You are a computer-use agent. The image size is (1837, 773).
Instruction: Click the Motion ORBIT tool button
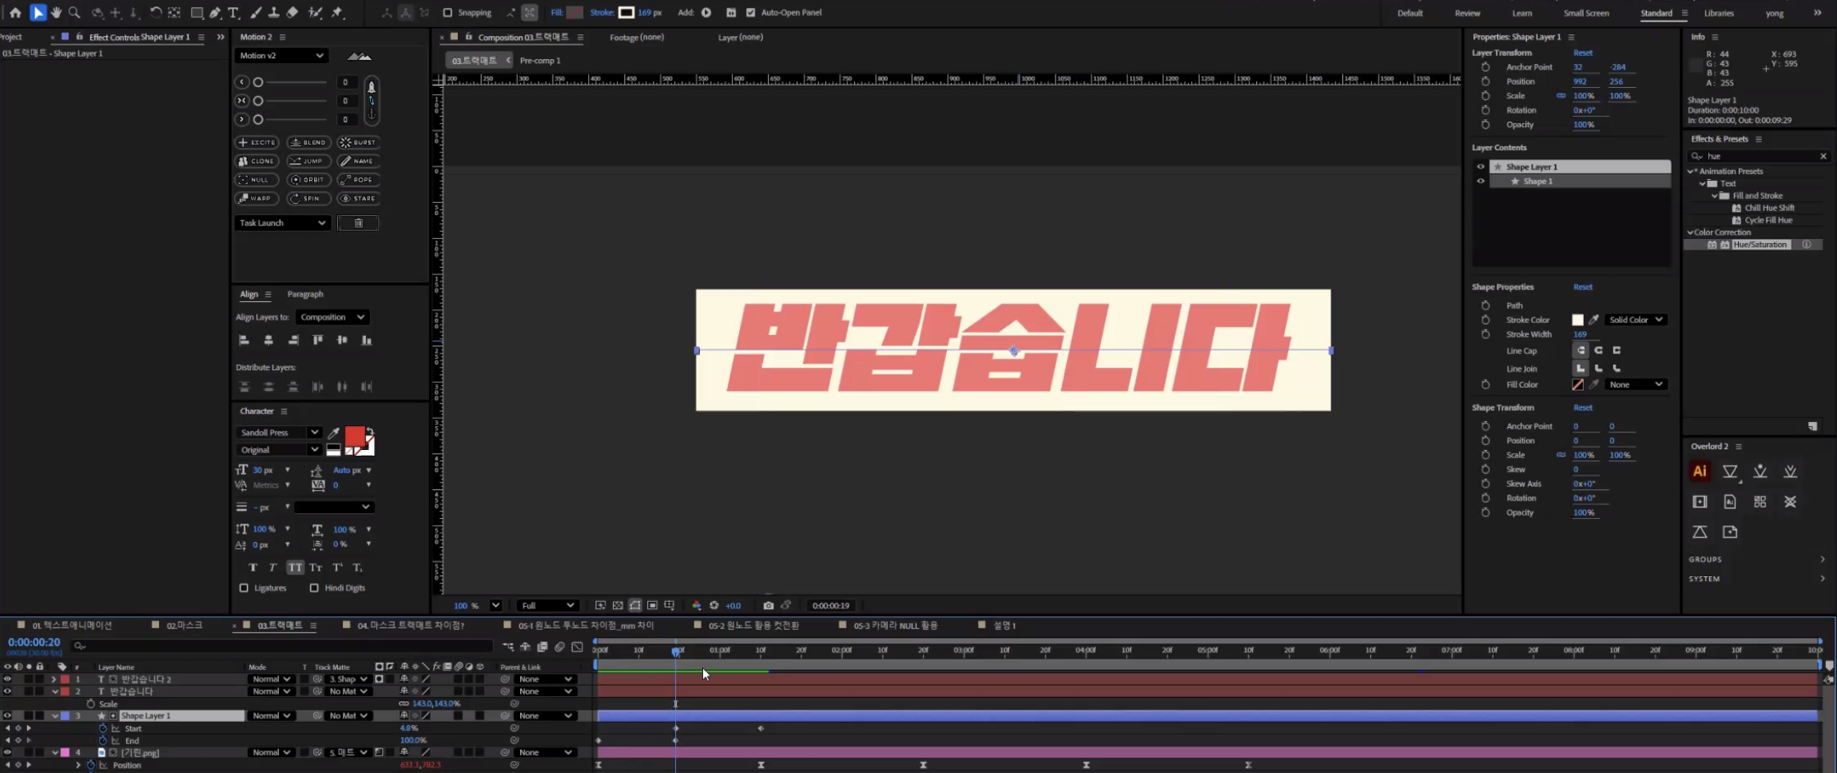[308, 180]
